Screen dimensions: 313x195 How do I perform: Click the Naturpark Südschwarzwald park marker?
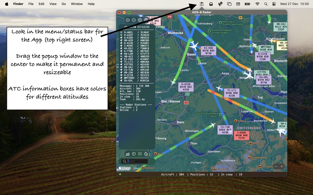(x=220, y=23)
